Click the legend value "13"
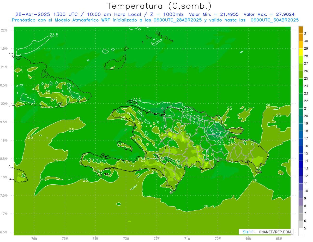The width and height of the screenshot is (313, 242). pyautogui.click(x=306, y=168)
